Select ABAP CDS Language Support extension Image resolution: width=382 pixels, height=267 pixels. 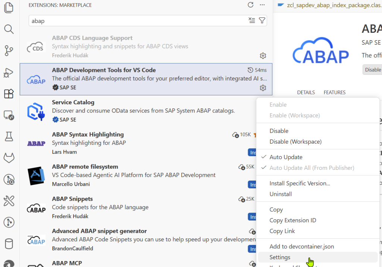click(146, 47)
